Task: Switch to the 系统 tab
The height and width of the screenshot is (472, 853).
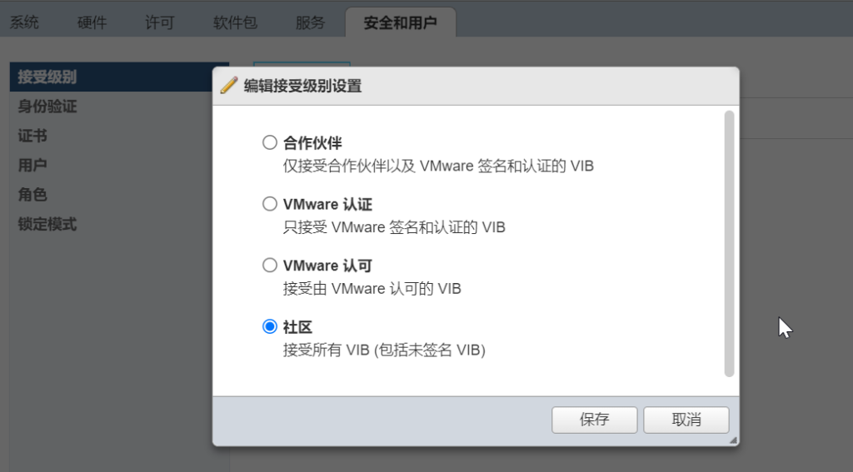Action: (x=24, y=22)
